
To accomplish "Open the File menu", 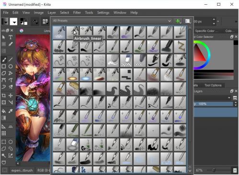I will tap(6, 12).
